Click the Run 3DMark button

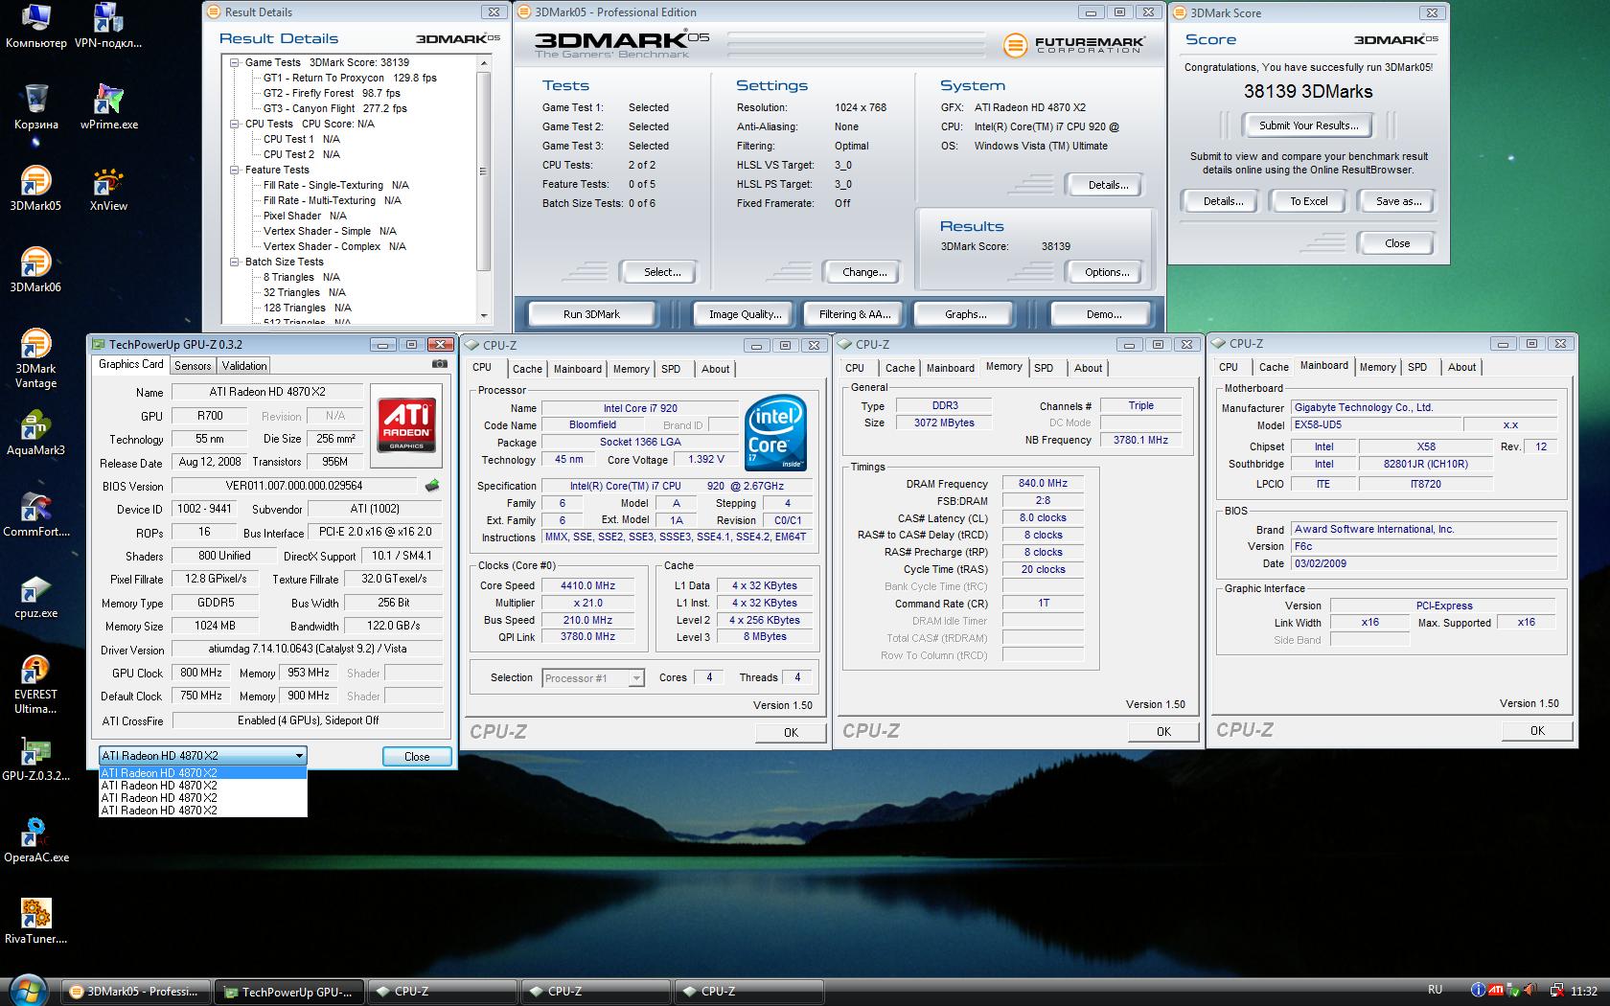(591, 314)
